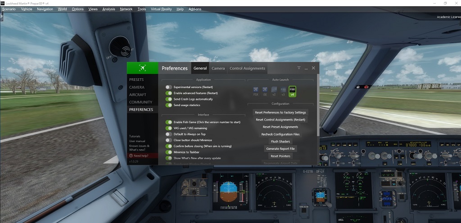Switch to the Control Assignments tab
Image resolution: width=461 pixels, height=223 pixels.
click(x=247, y=68)
